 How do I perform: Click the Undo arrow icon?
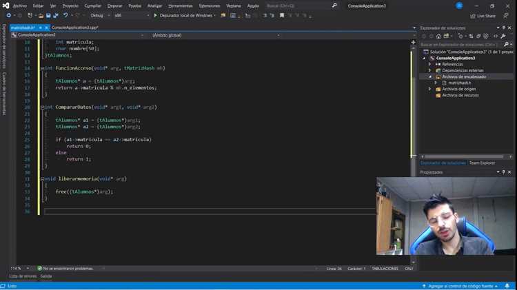click(65, 15)
